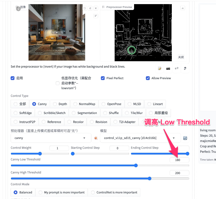Image resolution: width=216 pixels, height=199 pixels.
Task: Select Recolor control type
Action: 75,122
